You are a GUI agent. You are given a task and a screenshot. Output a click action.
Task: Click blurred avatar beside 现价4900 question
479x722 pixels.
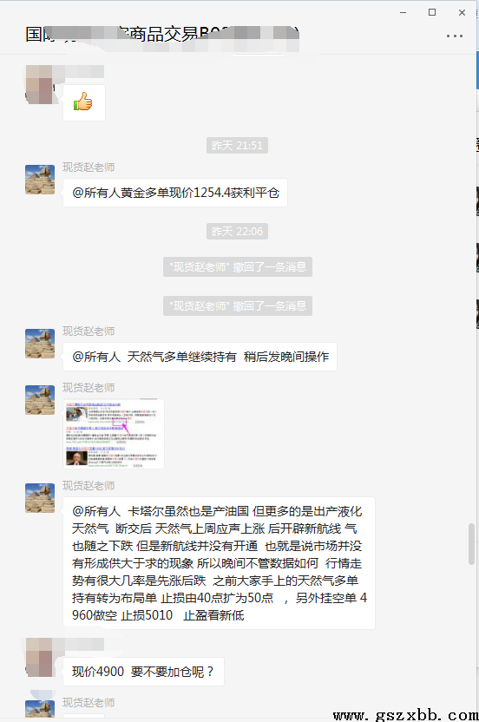point(40,657)
